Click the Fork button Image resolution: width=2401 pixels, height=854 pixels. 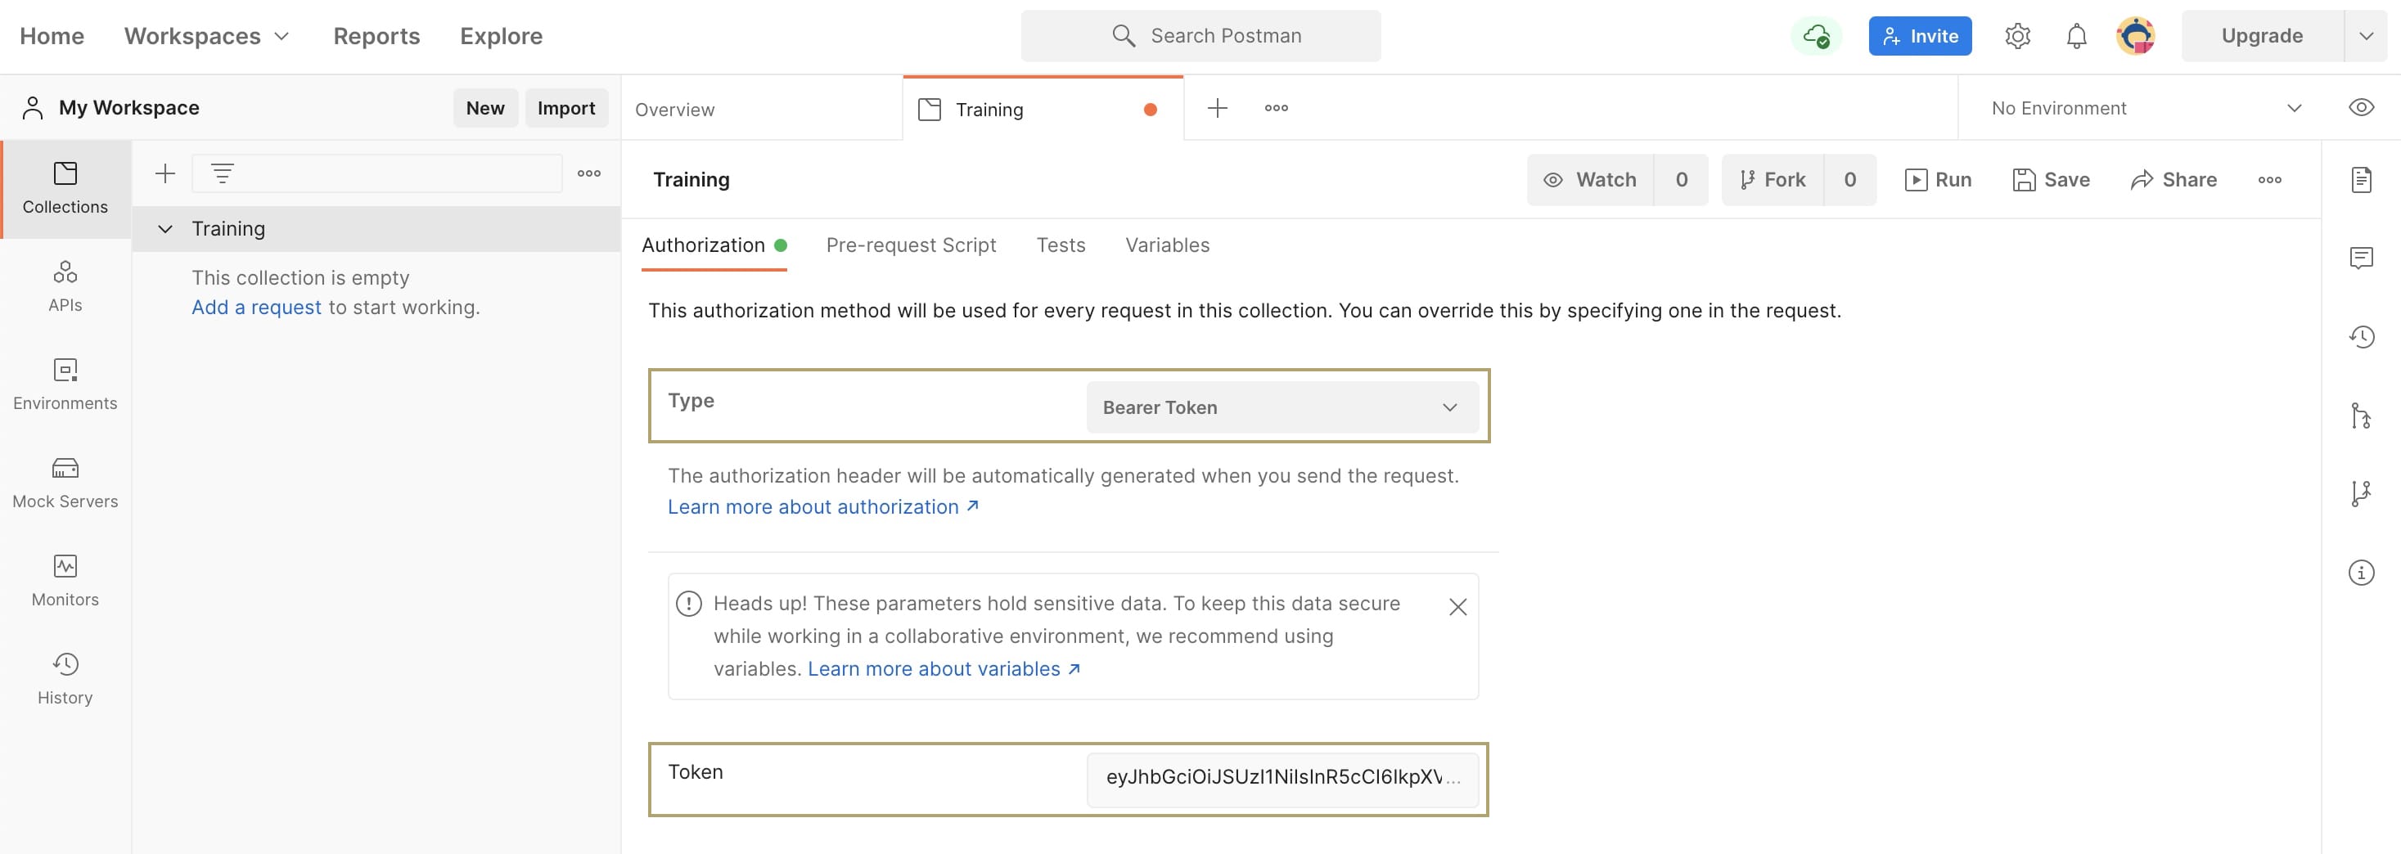click(x=1772, y=180)
